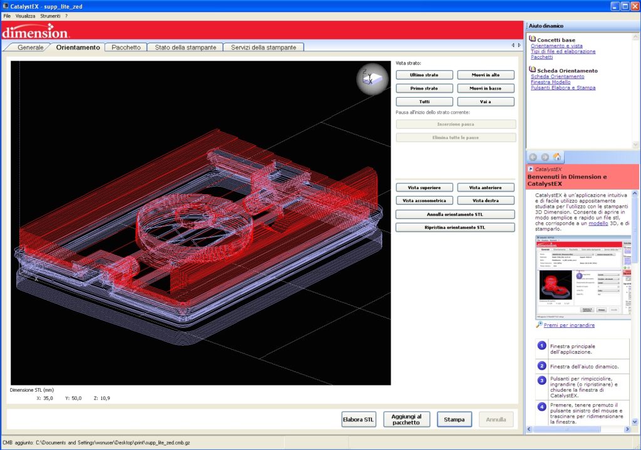Click the tab scroll right arrow
Image resolution: width=641 pixels, height=450 pixels.
pyautogui.click(x=520, y=45)
